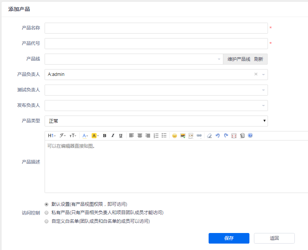Toggle underline formatting
Screen dimensions: 308x250
[x=121, y=136]
